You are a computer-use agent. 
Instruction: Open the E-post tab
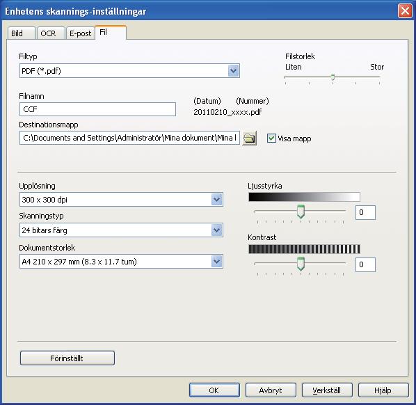pyautogui.click(x=81, y=33)
